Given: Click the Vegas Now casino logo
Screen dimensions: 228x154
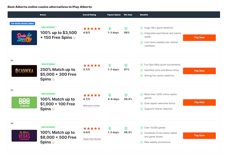Looking at the screenshot, I should (24, 136).
